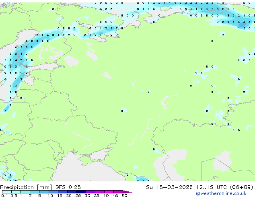Click the over-50 arrow tip of legend
This screenshot has height=197, width=255.
click(x=127, y=192)
